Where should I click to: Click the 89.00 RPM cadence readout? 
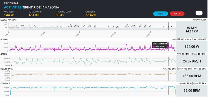192,91
